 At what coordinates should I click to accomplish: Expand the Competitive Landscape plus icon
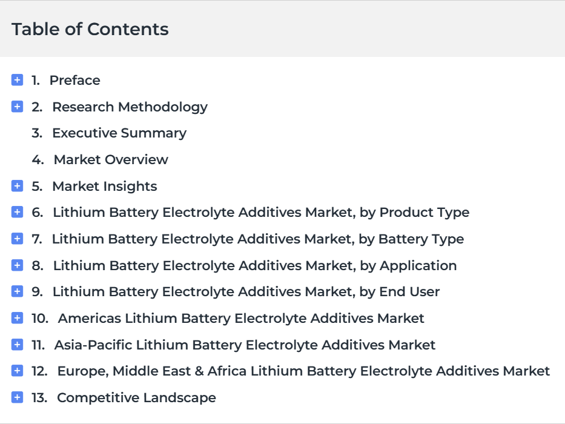coord(17,397)
